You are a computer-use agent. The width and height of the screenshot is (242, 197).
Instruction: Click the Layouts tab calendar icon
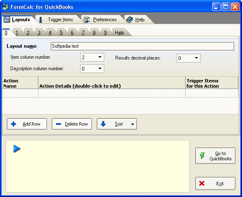point(7,20)
